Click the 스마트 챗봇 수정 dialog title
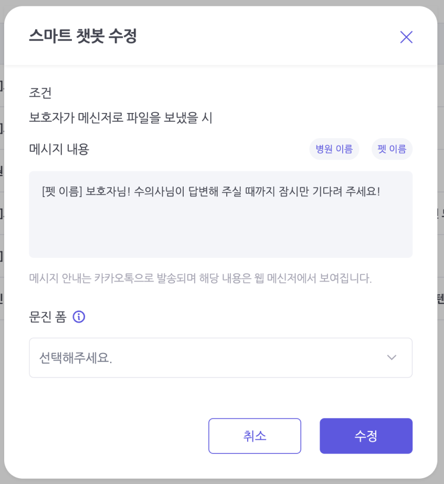This screenshot has height=484, width=444. pos(82,36)
